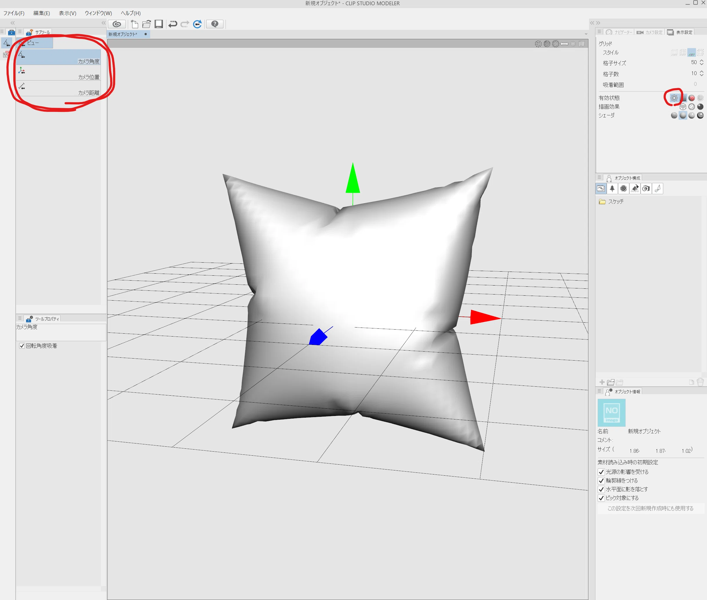This screenshot has height=600, width=707.
Task: Open the サブツール palette menu icon
Action: click(20, 32)
